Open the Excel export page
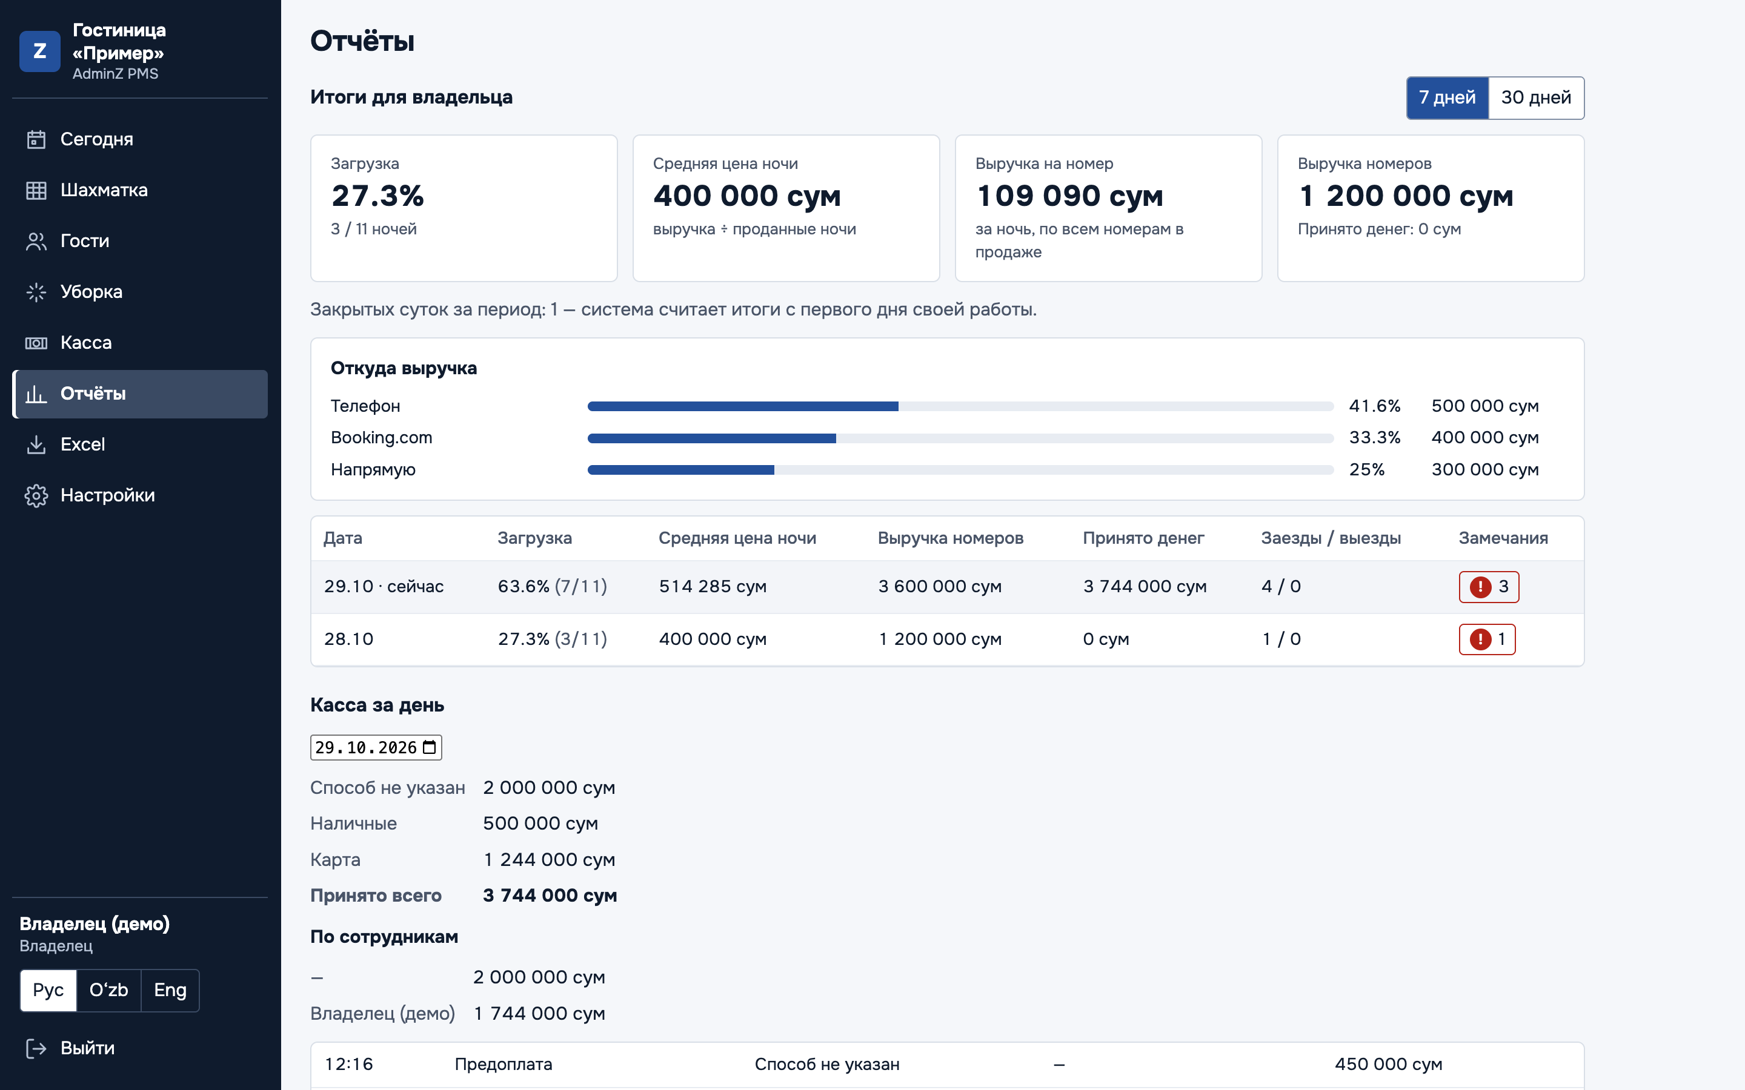This screenshot has height=1090, width=1745. pos(140,445)
